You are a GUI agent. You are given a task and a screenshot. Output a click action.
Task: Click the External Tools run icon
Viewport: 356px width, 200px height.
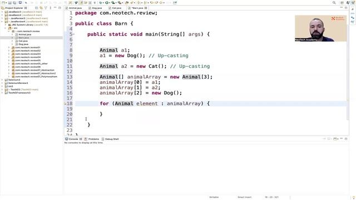pyautogui.click(x=119, y=3)
